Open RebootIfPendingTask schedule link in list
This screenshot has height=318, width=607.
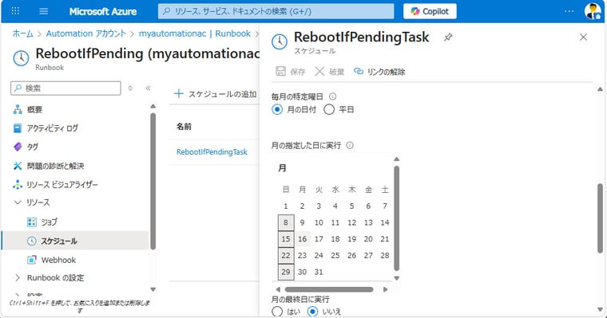click(x=212, y=152)
